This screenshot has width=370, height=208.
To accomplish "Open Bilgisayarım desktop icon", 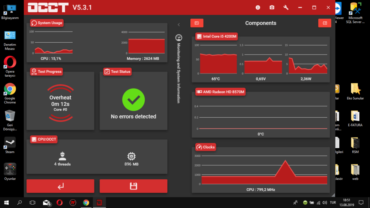I will point(10,12).
